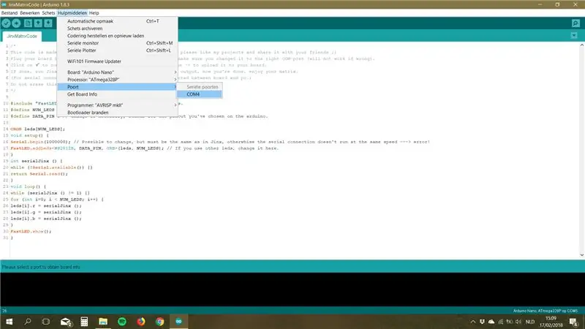
Task: Click the Dropbox tray icon
Action: click(482, 322)
